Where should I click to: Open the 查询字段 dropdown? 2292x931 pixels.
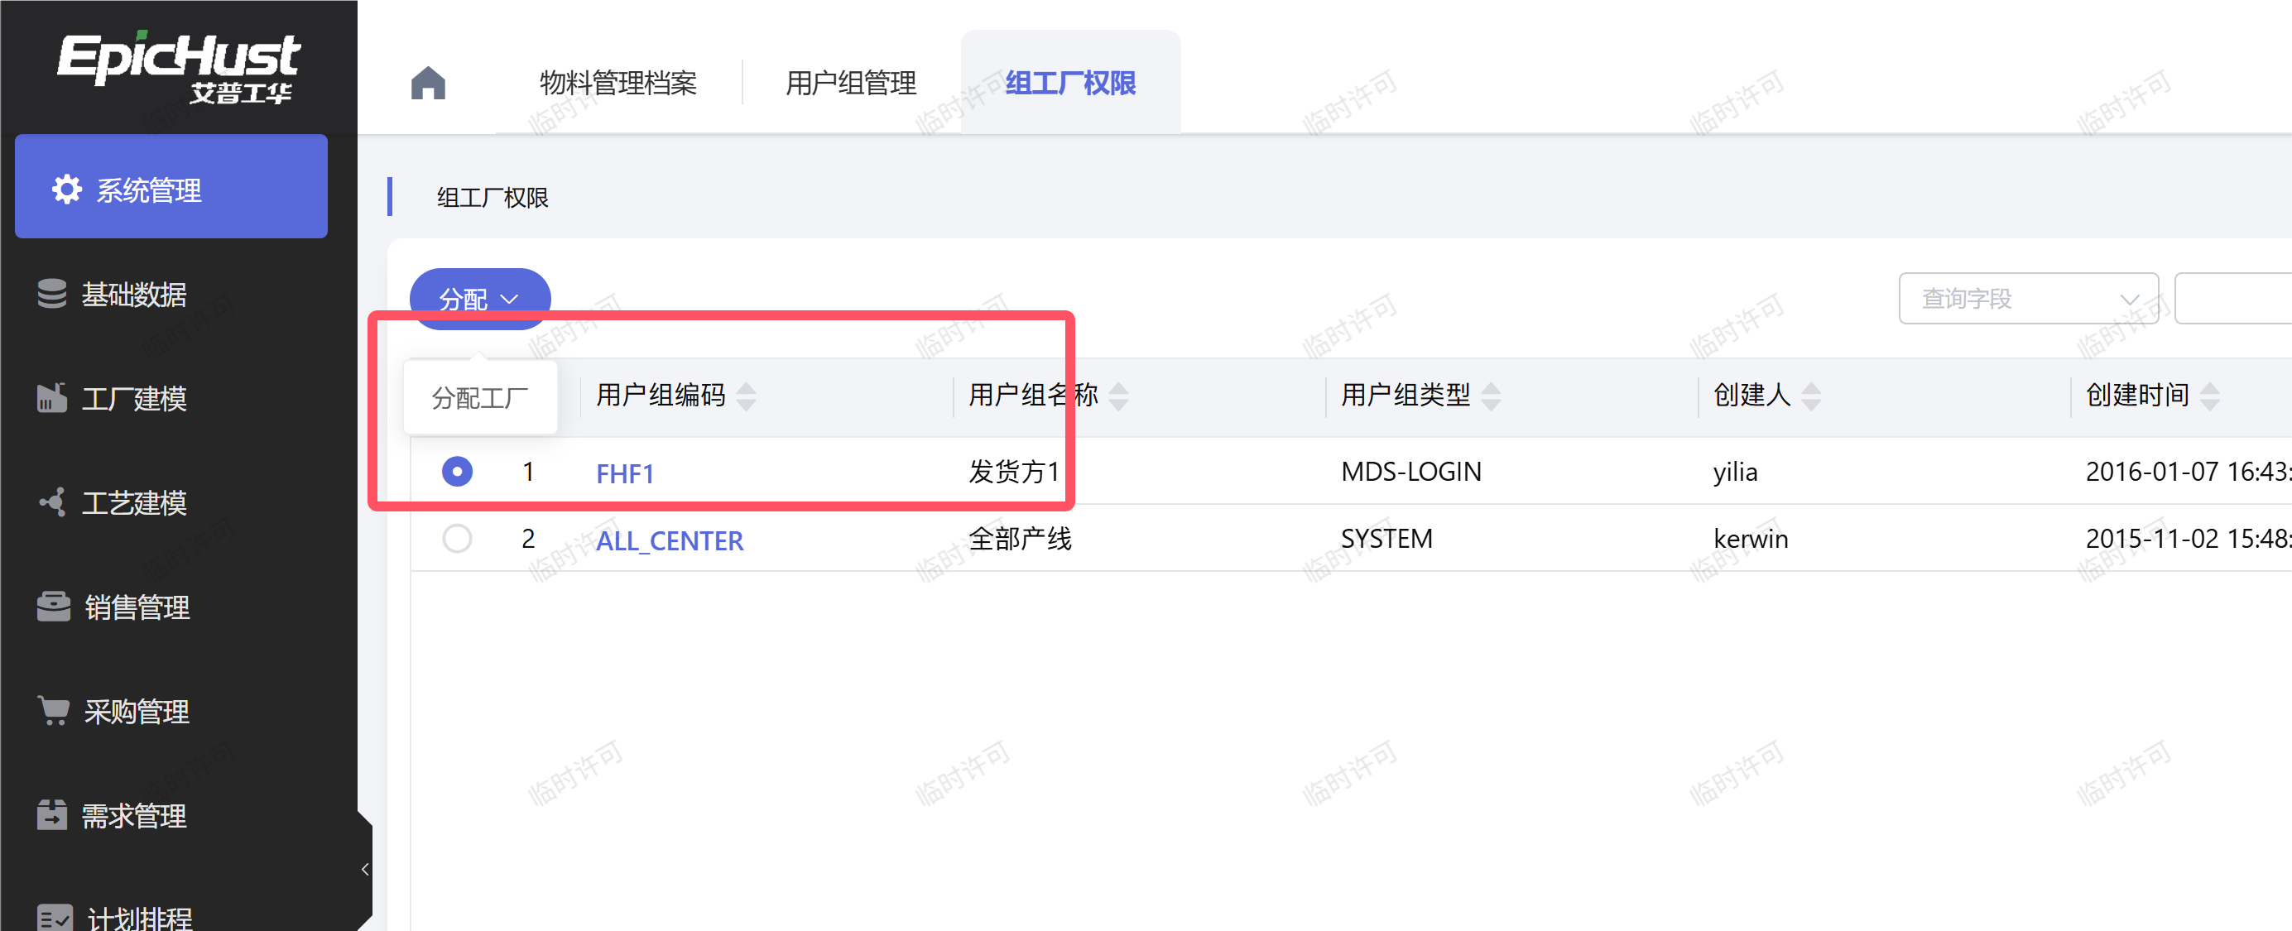click(x=2028, y=299)
